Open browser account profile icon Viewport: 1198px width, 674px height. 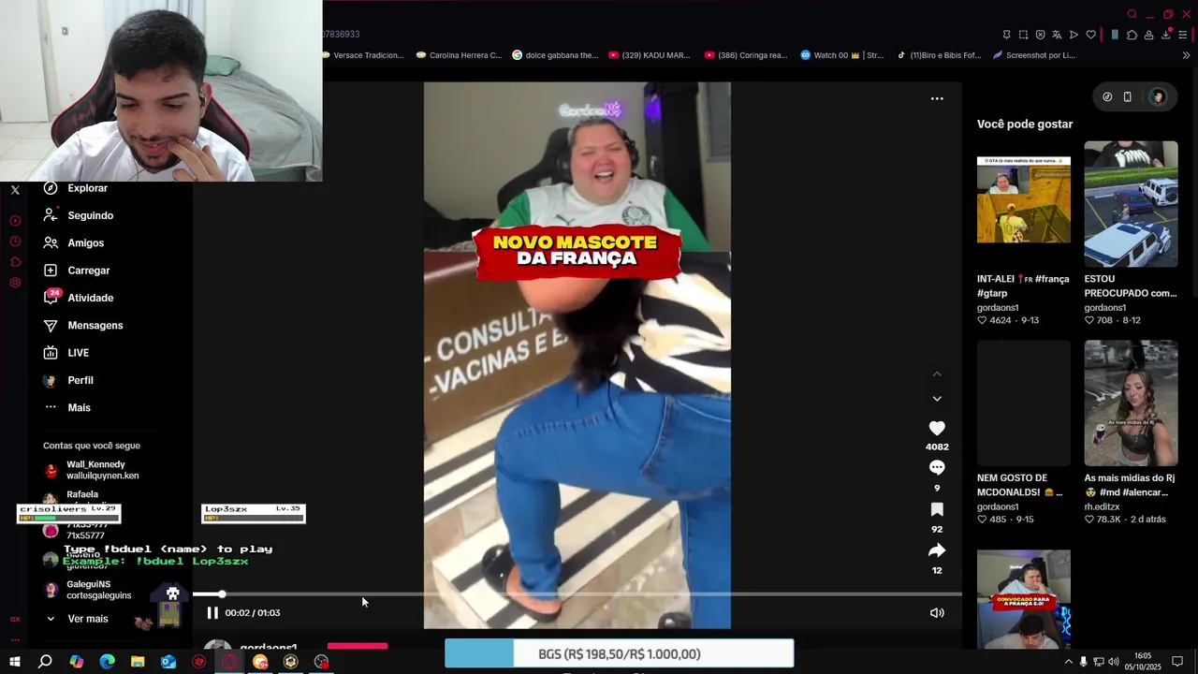point(1148,35)
